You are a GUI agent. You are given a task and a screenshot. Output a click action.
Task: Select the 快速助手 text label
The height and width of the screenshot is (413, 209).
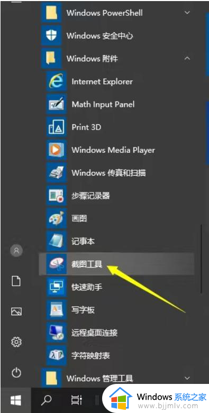87,287
